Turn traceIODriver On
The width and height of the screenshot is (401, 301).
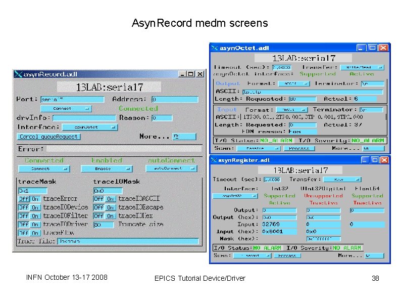[x=35, y=225]
